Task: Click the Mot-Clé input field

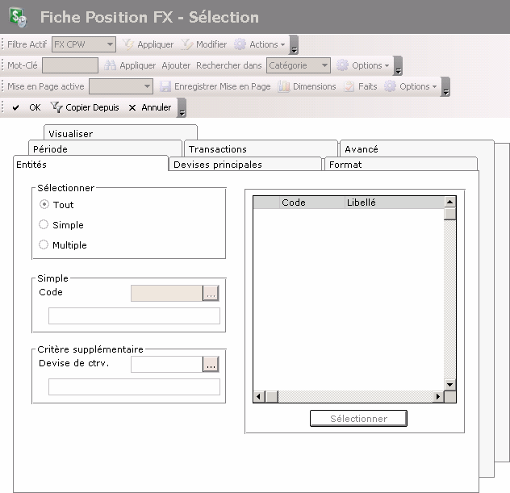Action: point(70,65)
